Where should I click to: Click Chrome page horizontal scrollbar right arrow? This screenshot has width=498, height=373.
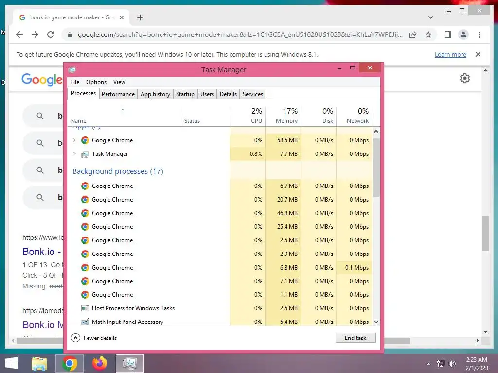point(478,340)
